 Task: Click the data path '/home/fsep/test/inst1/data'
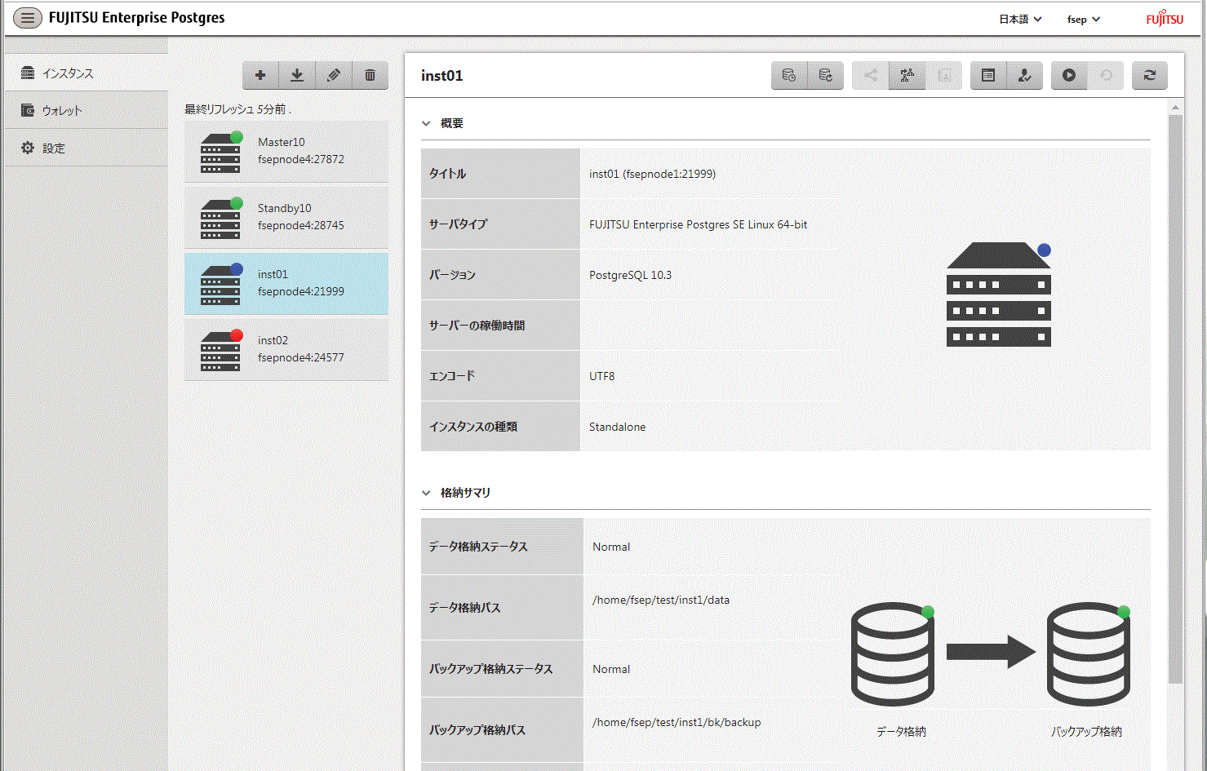(661, 600)
